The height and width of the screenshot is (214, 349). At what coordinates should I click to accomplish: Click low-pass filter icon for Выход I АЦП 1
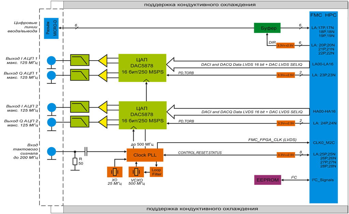click(80, 60)
